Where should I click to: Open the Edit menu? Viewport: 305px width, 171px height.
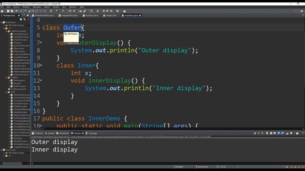9,7
